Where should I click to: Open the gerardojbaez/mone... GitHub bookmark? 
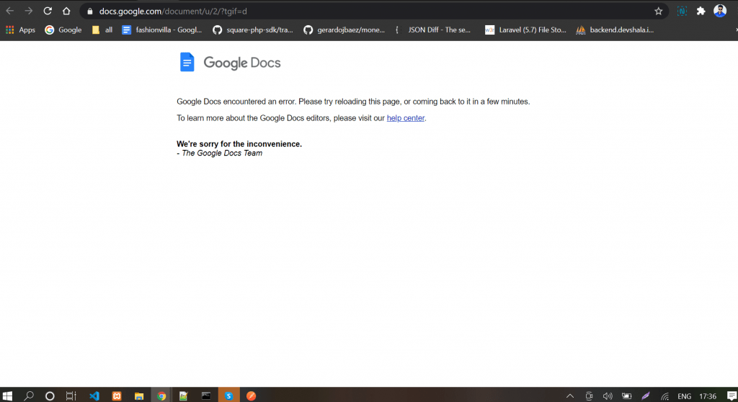click(x=344, y=30)
